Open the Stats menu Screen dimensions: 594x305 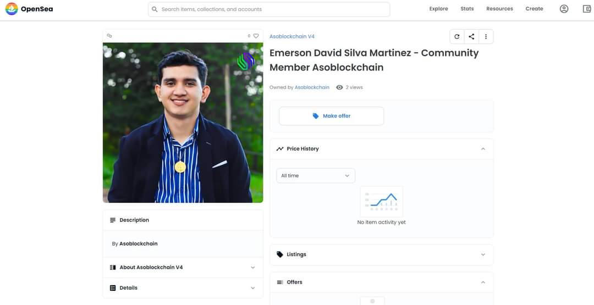[467, 9]
